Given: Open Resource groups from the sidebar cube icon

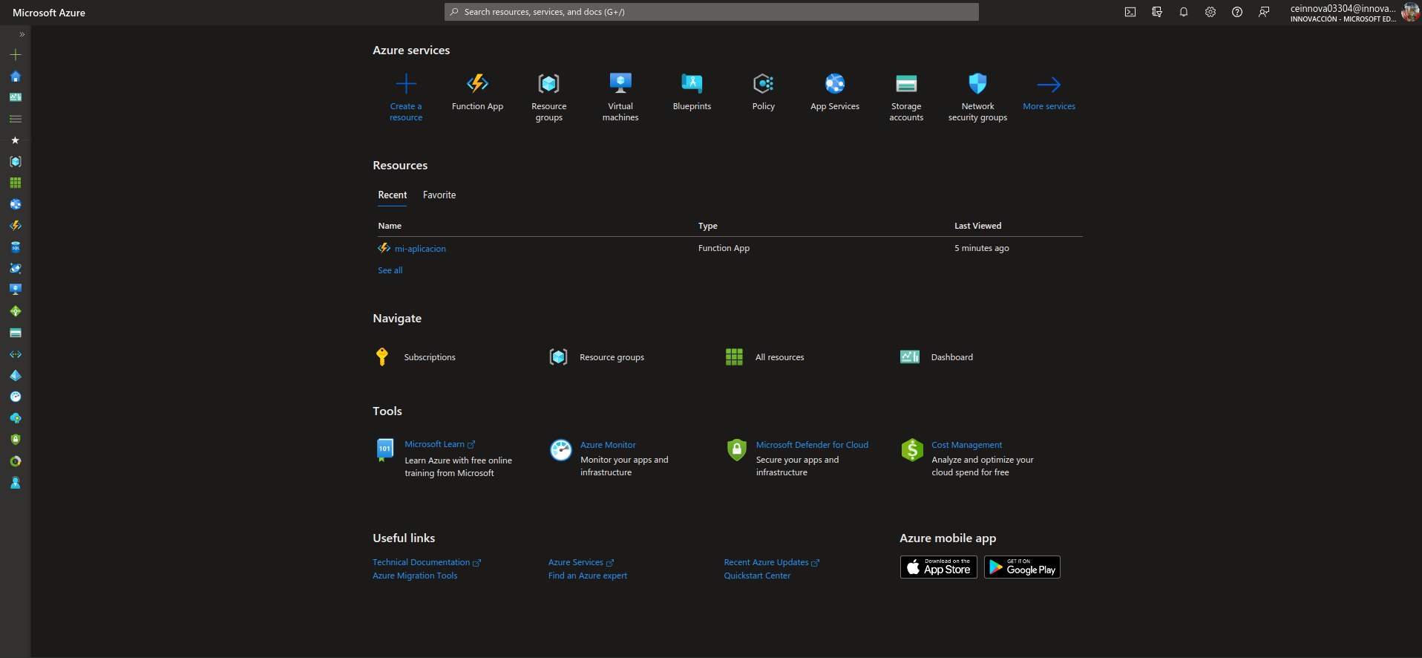Looking at the screenshot, I should [15, 161].
